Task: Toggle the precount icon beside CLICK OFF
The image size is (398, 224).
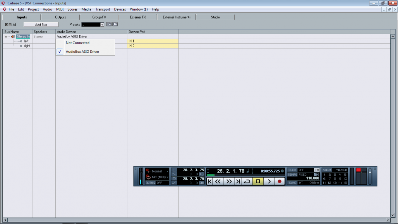Action: tap(317, 170)
